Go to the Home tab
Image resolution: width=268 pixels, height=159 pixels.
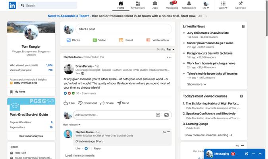121,5
